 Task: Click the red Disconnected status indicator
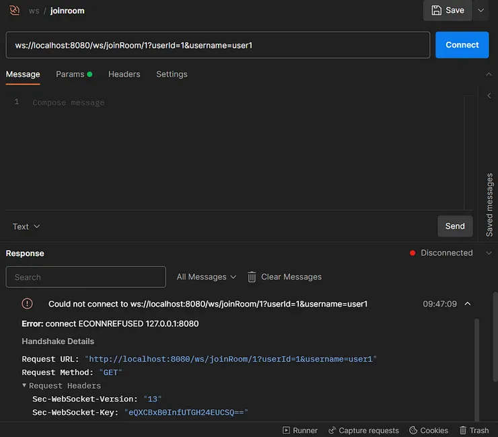click(413, 253)
